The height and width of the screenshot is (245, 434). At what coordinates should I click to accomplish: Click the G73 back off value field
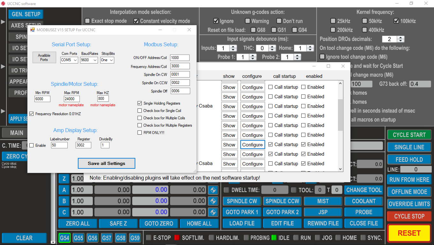[420, 84]
